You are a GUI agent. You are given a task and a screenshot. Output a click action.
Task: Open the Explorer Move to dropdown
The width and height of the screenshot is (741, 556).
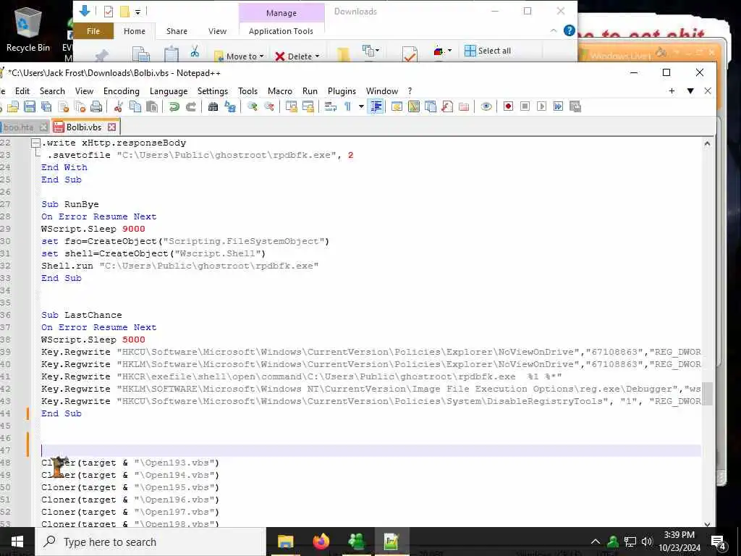tap(239, 56)
